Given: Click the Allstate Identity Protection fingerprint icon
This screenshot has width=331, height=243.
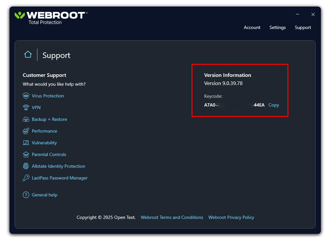Looking at the screenshot, I should click(x=26, y=166).
